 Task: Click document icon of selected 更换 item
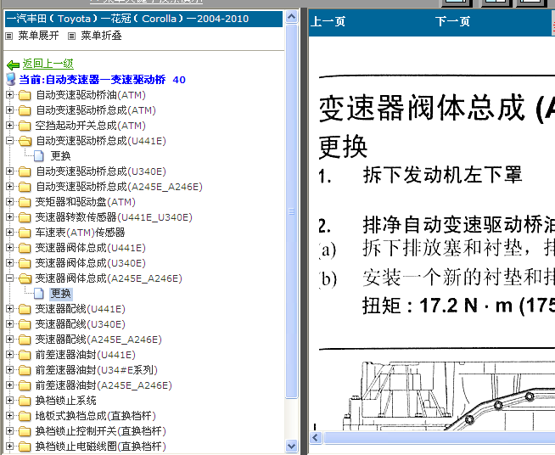38,294
